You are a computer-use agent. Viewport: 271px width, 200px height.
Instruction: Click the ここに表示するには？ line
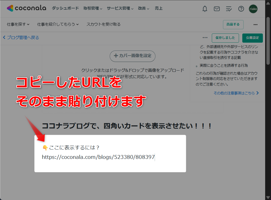(71, 147)
